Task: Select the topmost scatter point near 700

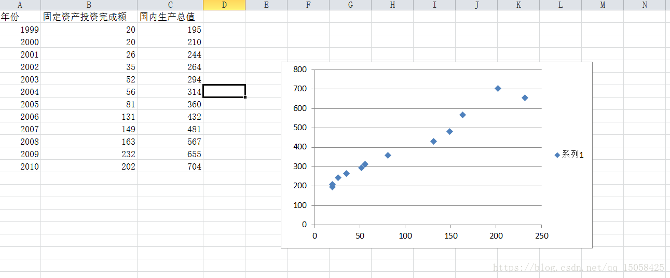Action: click(x=498, y=88)
